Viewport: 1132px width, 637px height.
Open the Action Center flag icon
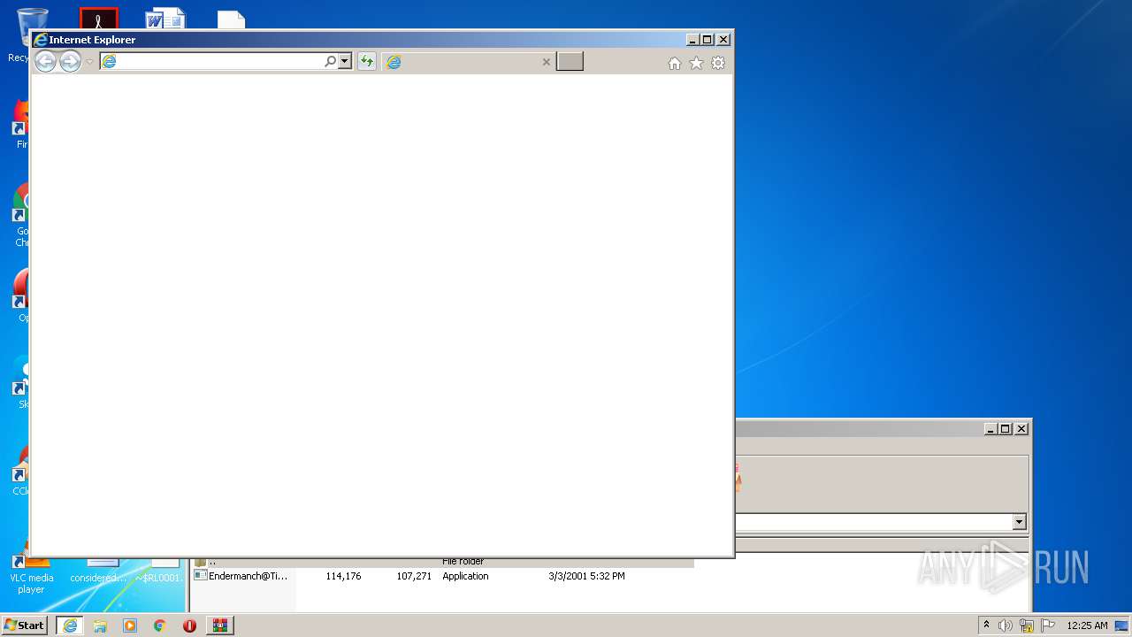[x=1048, y=625]
